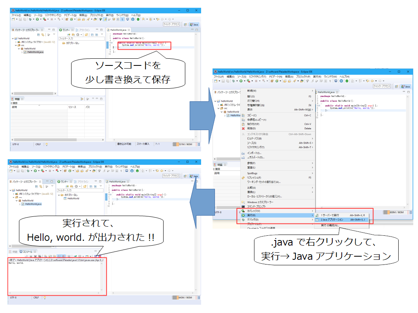Choose 2 Java アプリケーション from the run submenu
Screen dimensions: 418x313
[x=341, y=220]
